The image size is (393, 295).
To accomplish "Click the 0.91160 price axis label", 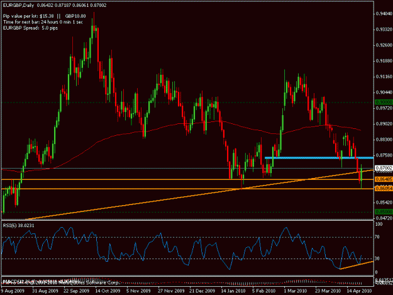I will (x=384, y=77).
